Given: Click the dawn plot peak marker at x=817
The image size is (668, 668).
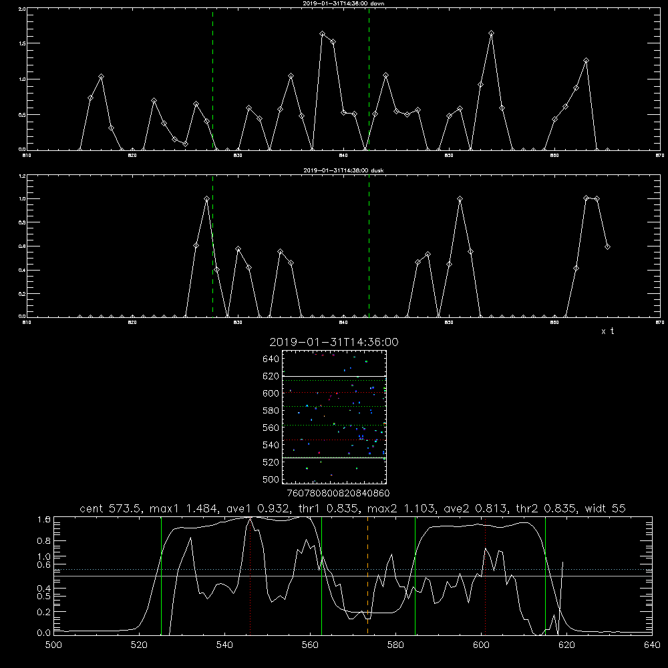Looking at the screenshot, I should pos(101,77).
